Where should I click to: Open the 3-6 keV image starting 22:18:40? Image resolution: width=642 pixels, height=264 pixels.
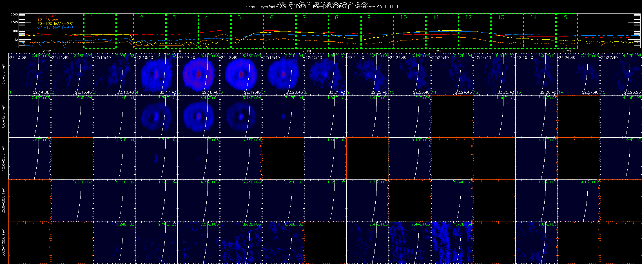point(241,74)
